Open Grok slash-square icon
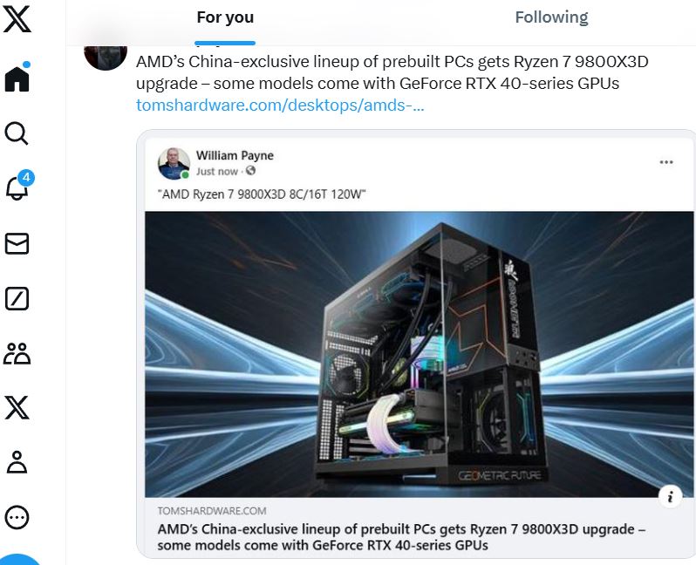 pyautogui.click(x=17, y=298)
